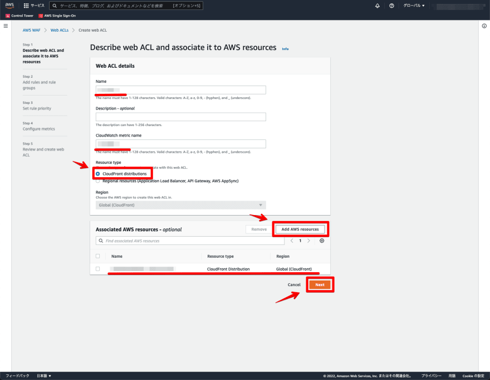Click the Cancel button

[x=294, y=284]
